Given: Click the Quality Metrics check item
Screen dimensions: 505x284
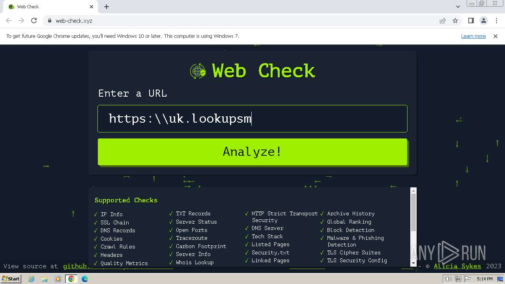Looking at the screenshot, I should (124, 263).
